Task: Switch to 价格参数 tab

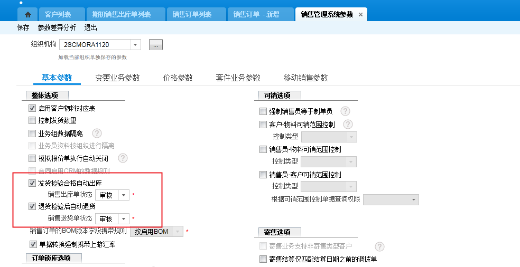Action: (178, 78)
